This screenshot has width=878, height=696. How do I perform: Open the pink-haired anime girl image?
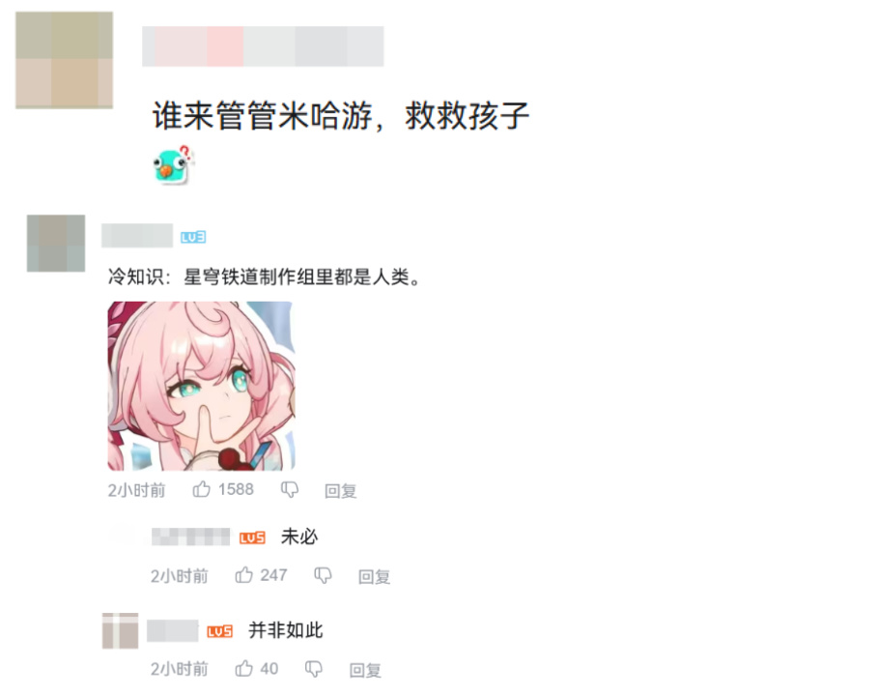coord(201,386)
